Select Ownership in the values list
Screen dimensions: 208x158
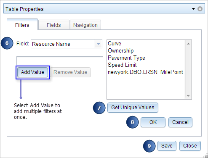pos(146,50)
